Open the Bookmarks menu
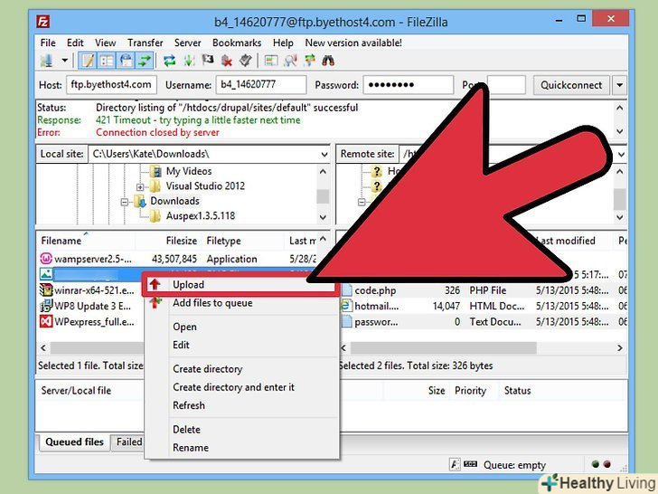Viewport: 658px width, 494px height. pyautogui.click(x=237, y=43)
